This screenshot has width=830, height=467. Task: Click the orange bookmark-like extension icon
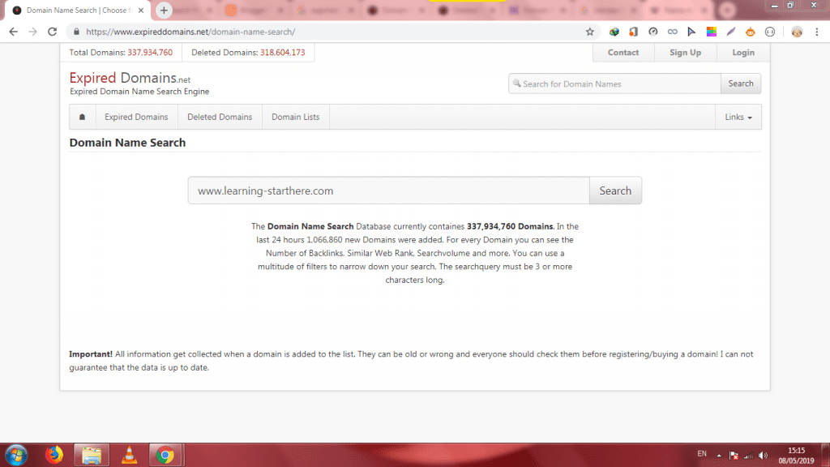pos(634,32)
